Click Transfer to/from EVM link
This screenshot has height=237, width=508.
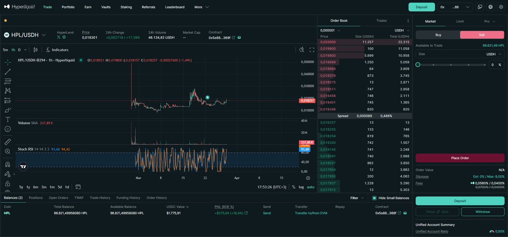point(311,213)
